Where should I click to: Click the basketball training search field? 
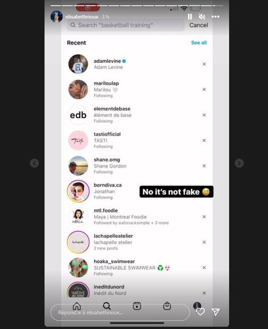(125, 25)
